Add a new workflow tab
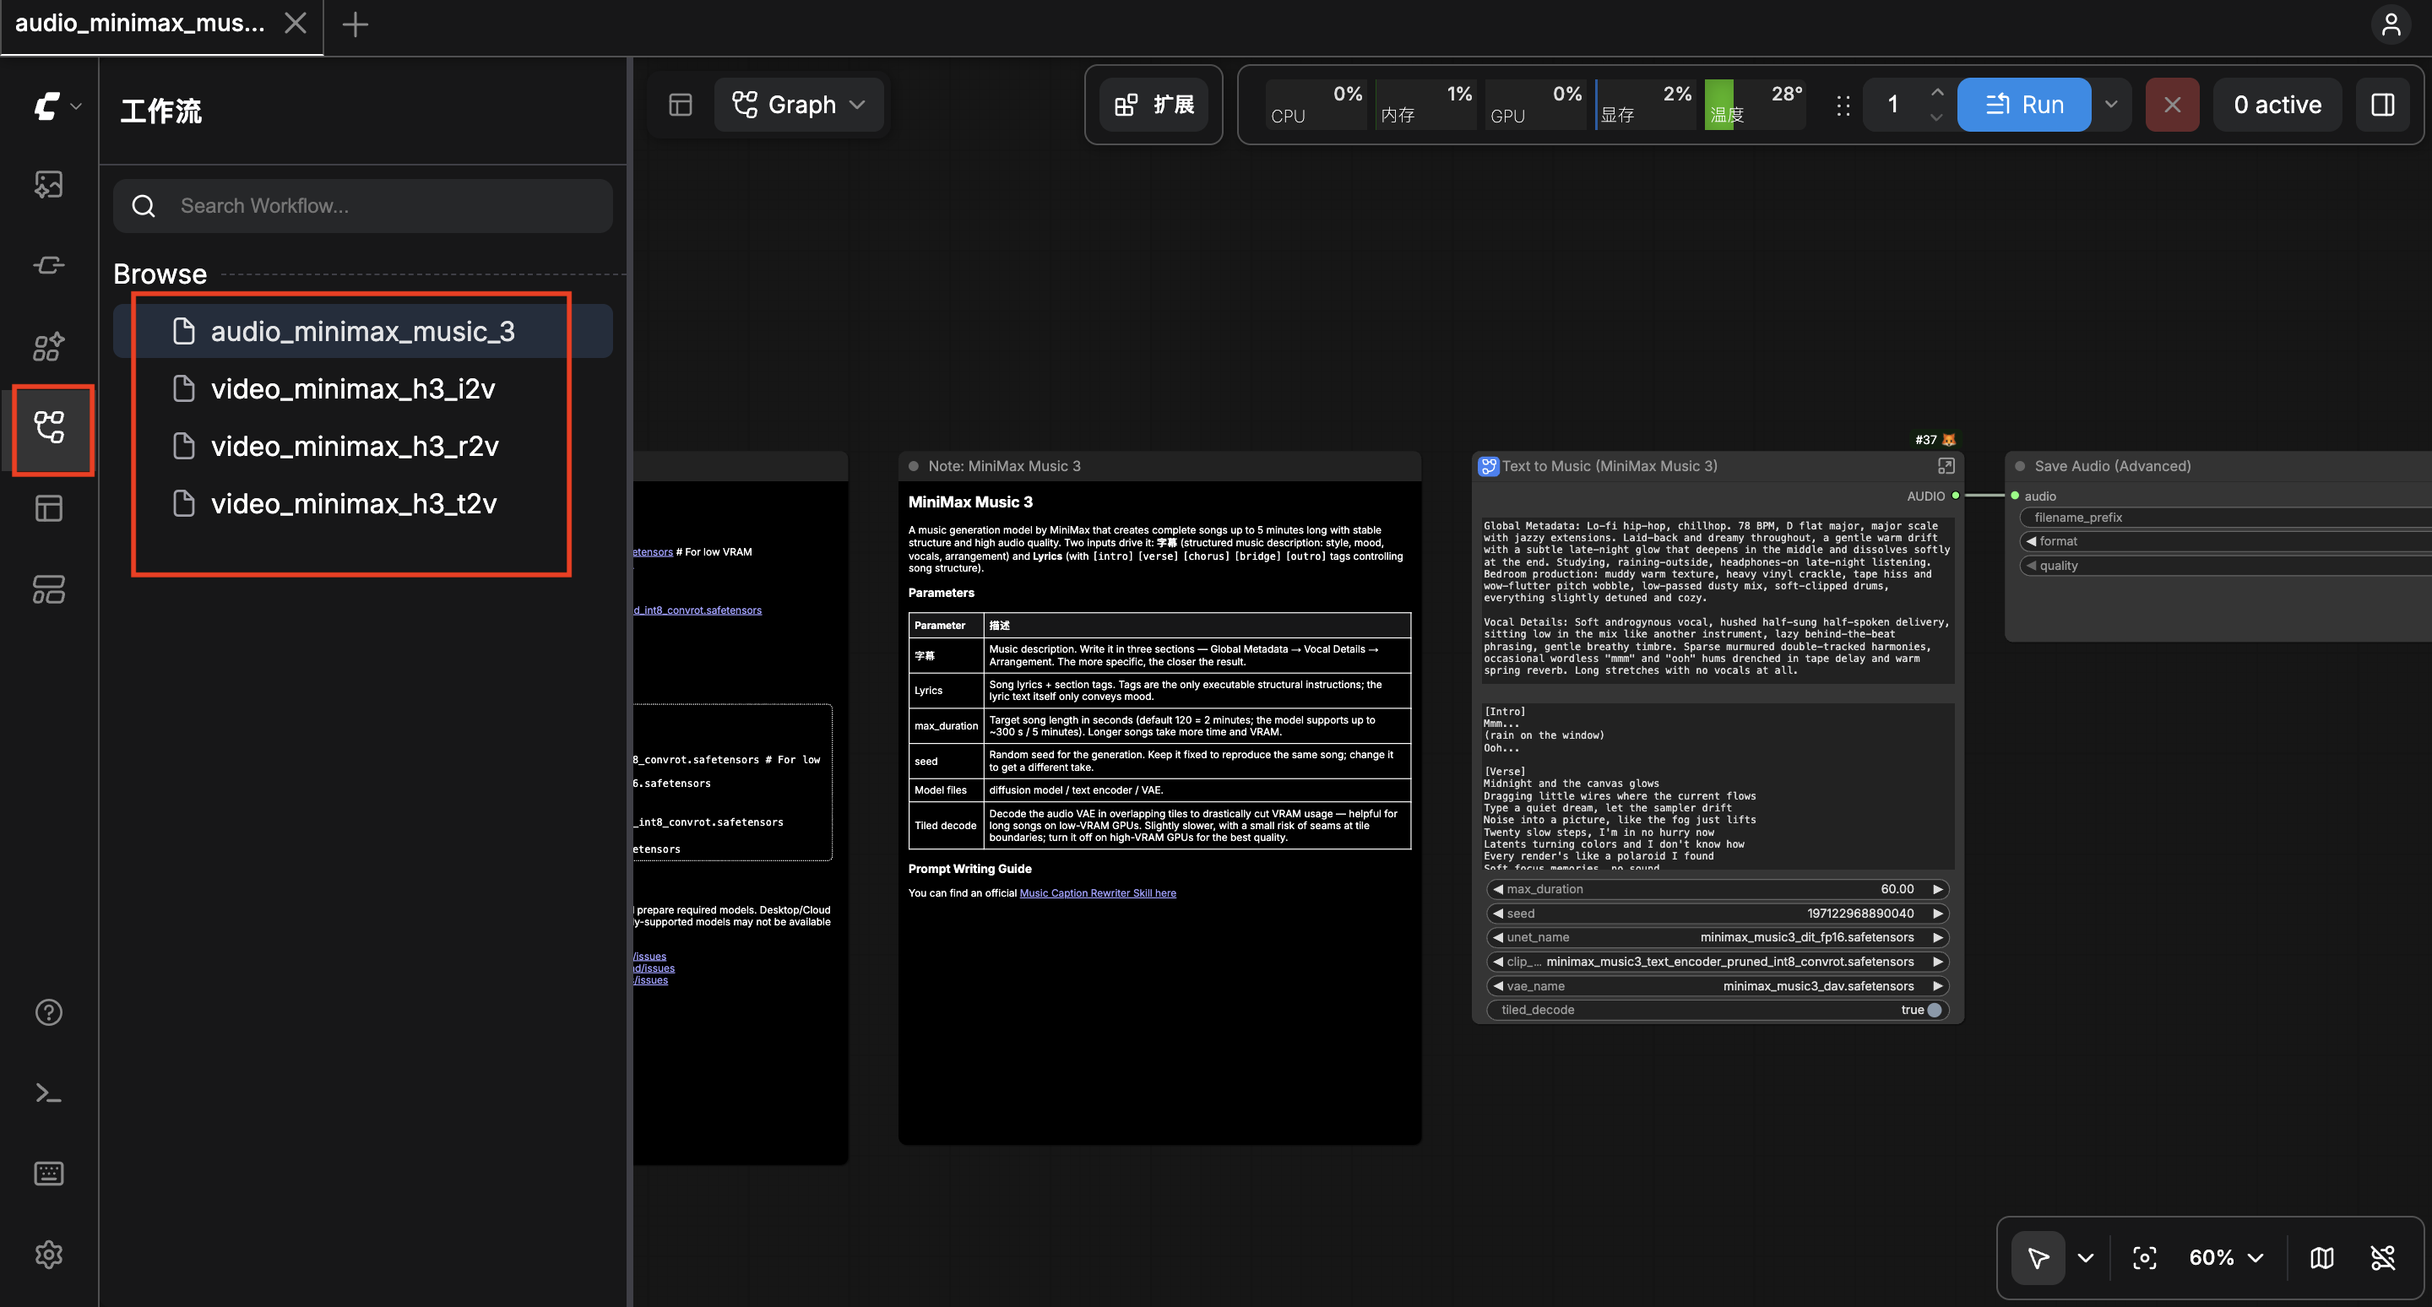Screen dimensions: 2432x1307 pyautogui.click(x=355, y=24)
